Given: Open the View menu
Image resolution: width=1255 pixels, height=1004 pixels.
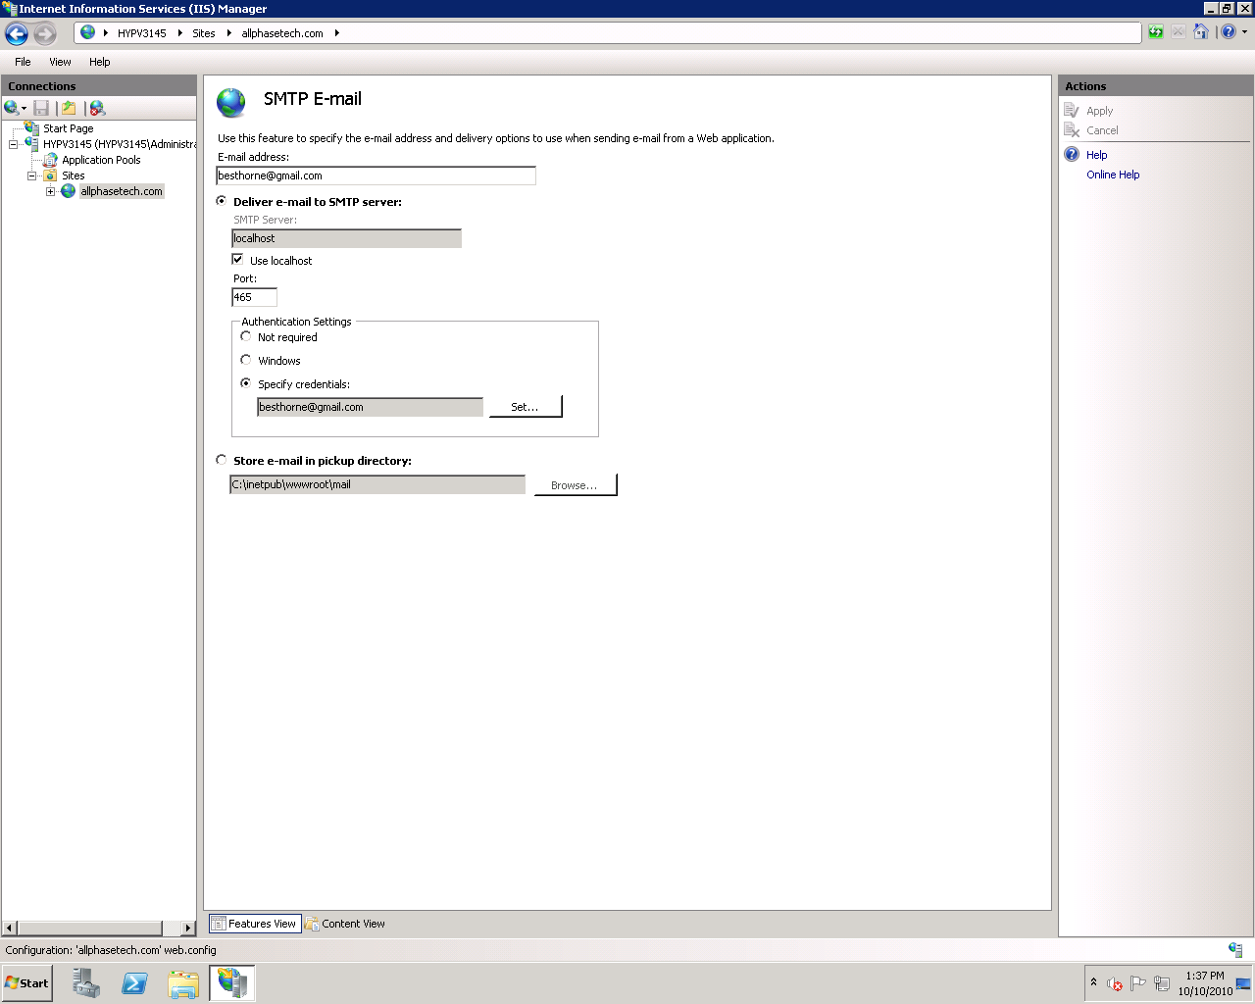Looking at the screenshot, I should [x=60, y=62].
